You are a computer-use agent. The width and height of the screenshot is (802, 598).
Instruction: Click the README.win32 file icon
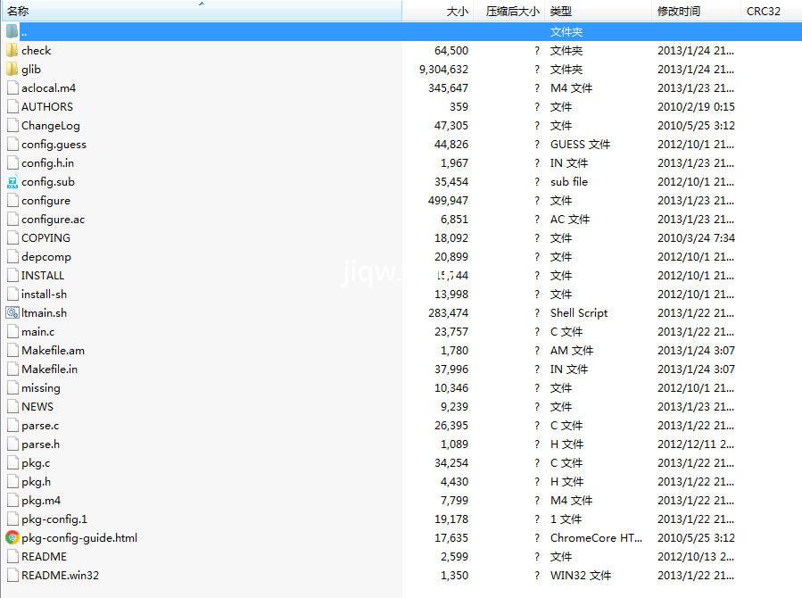pyautogui.click(x=12, y=575)
